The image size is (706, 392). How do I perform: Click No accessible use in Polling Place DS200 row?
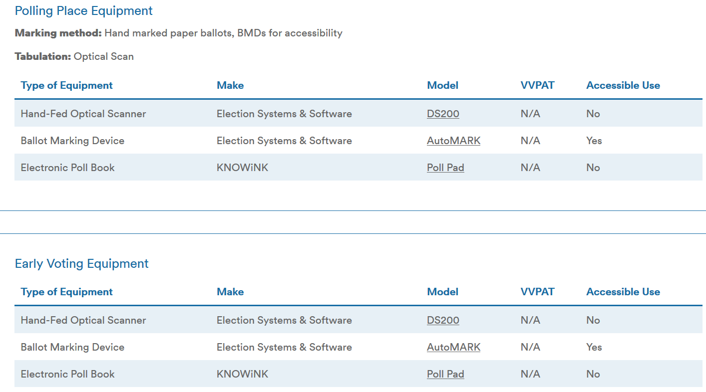(593, 114)
